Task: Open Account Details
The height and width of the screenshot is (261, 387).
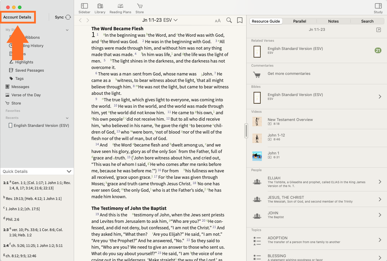Action: coord(17,17)
